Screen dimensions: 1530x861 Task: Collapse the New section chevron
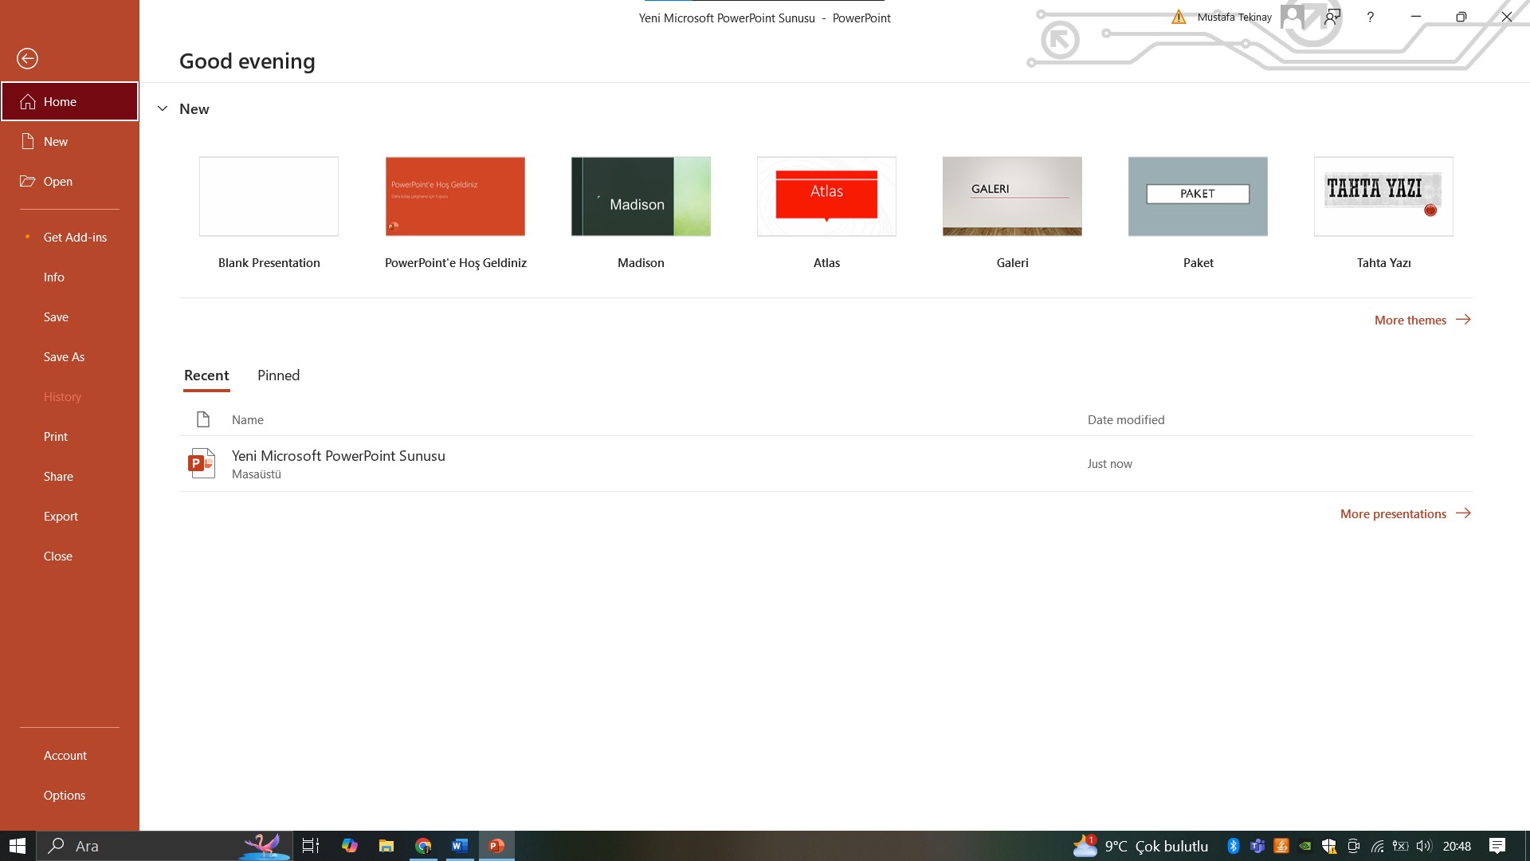coord(163,108)
